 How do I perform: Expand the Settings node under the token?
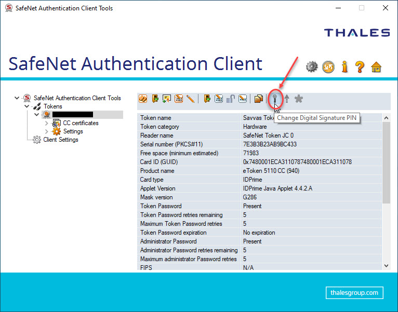coord(46,131)
